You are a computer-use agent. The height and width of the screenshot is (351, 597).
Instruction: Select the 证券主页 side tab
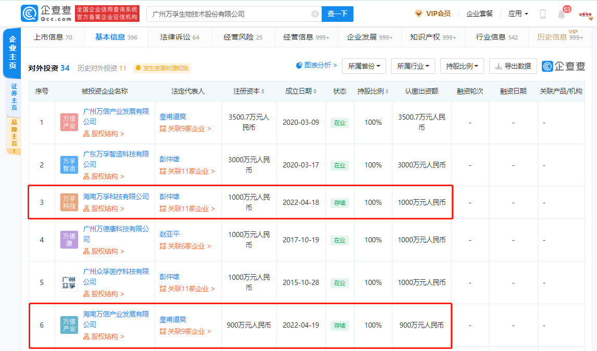pyautogui.click(x=14, y=97)
